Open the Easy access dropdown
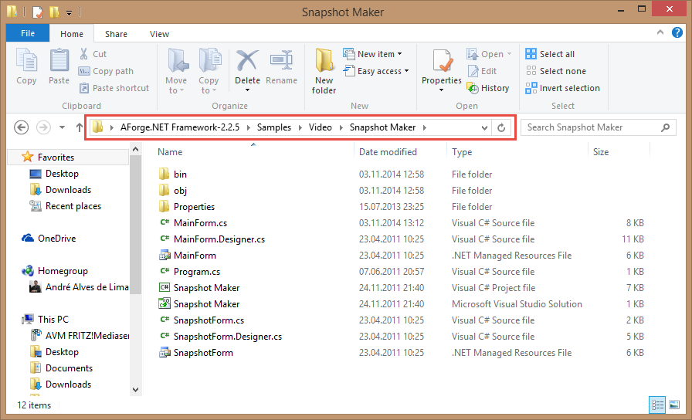 coord(383,71)
